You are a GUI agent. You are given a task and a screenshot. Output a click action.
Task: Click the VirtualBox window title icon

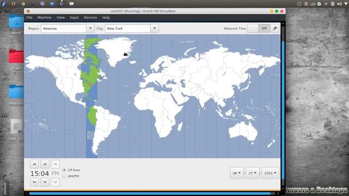[28, 11]
